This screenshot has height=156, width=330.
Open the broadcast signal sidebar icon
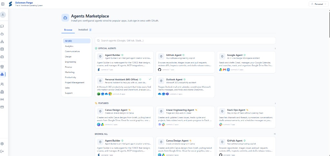[2, 100]
